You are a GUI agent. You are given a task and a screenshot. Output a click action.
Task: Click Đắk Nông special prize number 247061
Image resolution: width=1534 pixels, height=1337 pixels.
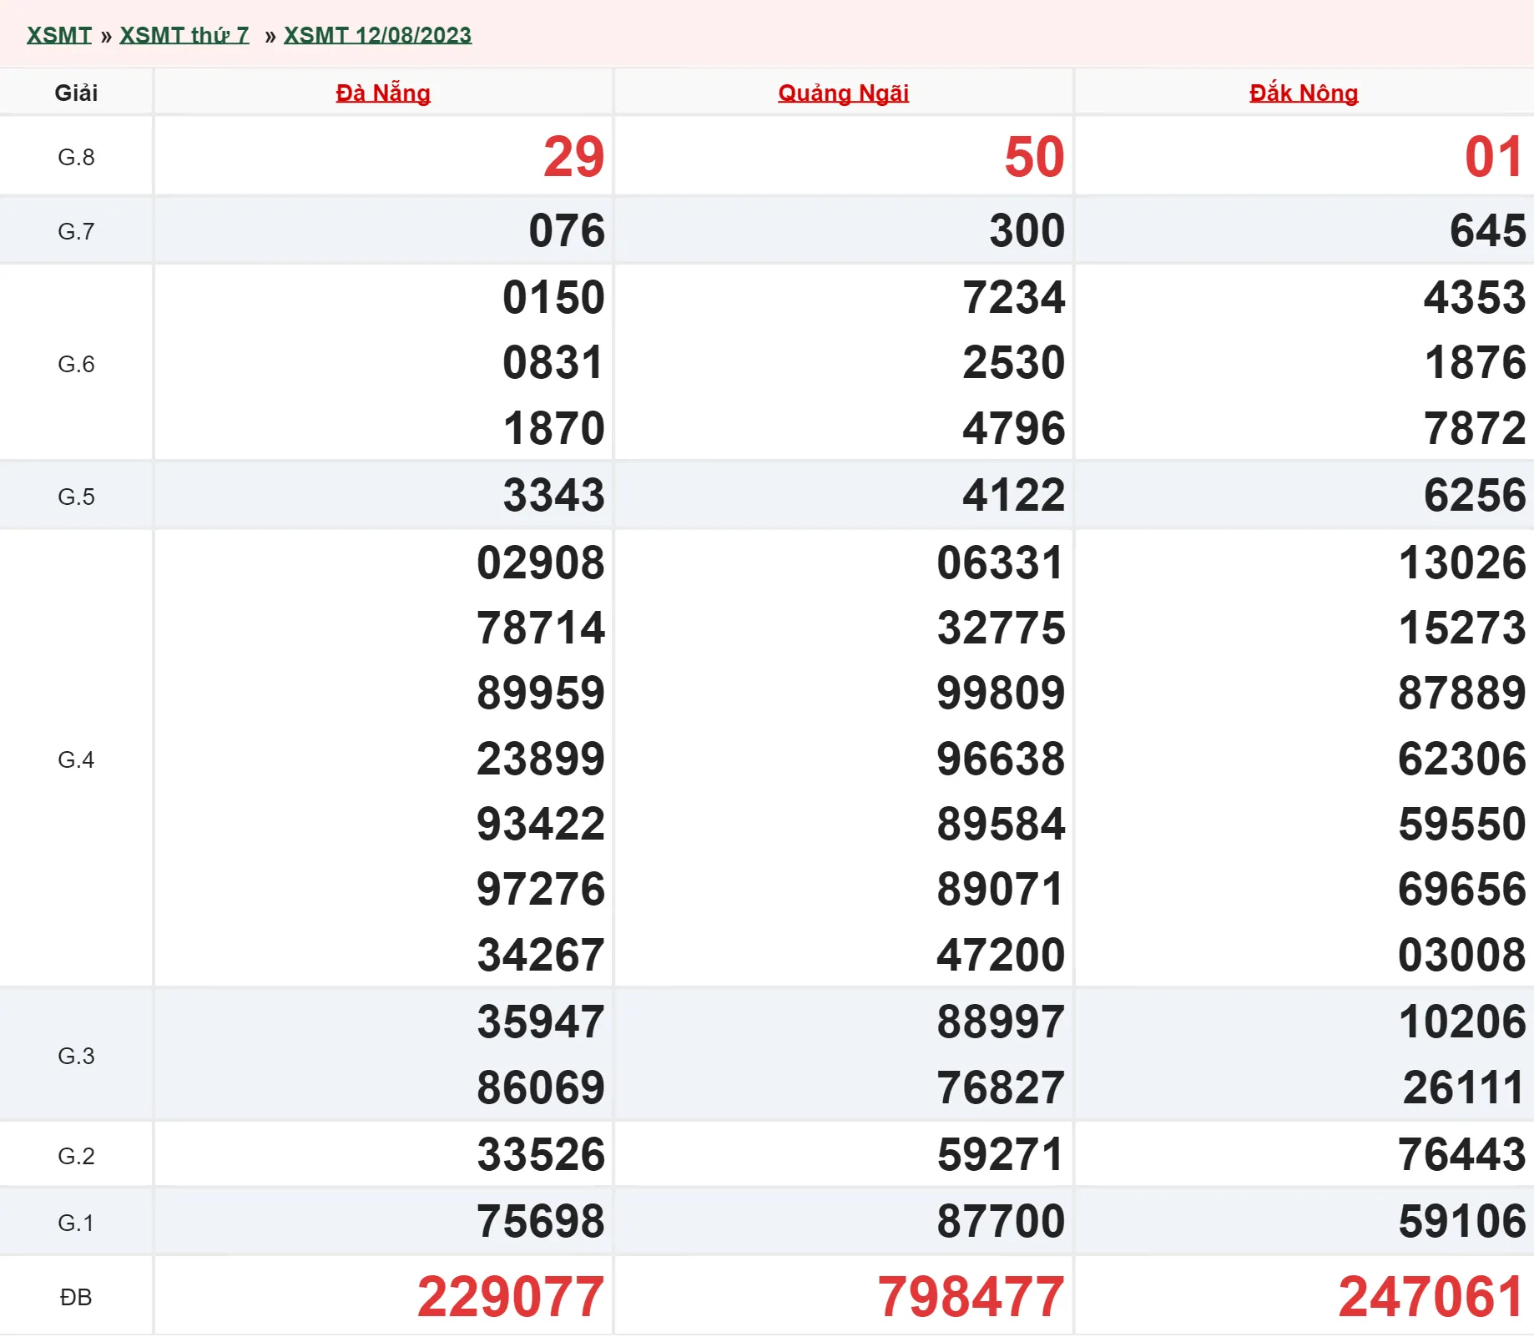click(1431, 1296)
